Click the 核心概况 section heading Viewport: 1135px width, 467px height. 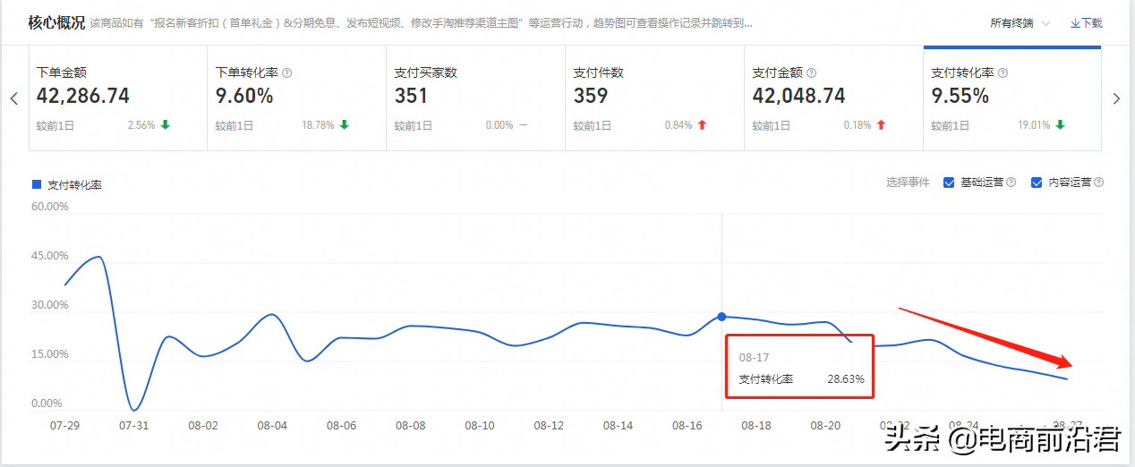tap(56, 22)
